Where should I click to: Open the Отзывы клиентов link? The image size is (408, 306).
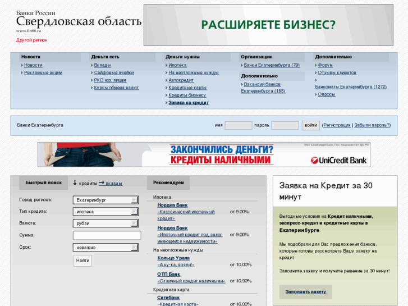(x=337, y=72)
